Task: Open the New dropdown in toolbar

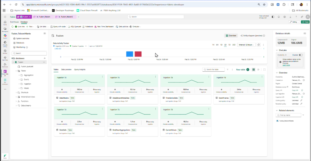Action: pyautogui.click(x=30, y=26)
